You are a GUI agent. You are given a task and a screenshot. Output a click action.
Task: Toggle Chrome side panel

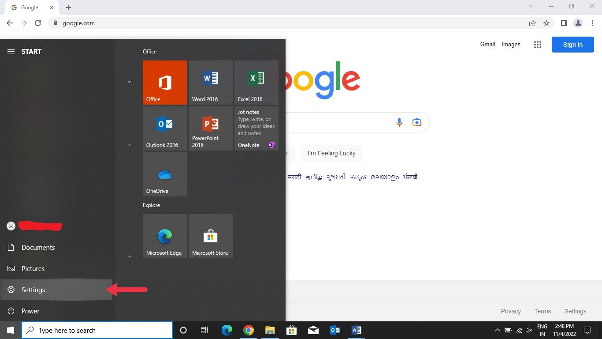[564, 23]
